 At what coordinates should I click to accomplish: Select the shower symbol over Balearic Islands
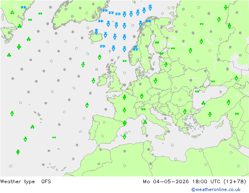(124, 137)
